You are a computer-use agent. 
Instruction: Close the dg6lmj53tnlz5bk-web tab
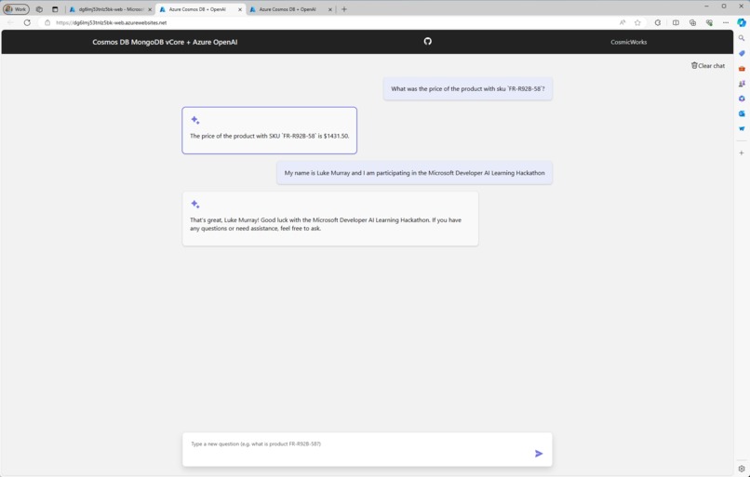[150, 9]
